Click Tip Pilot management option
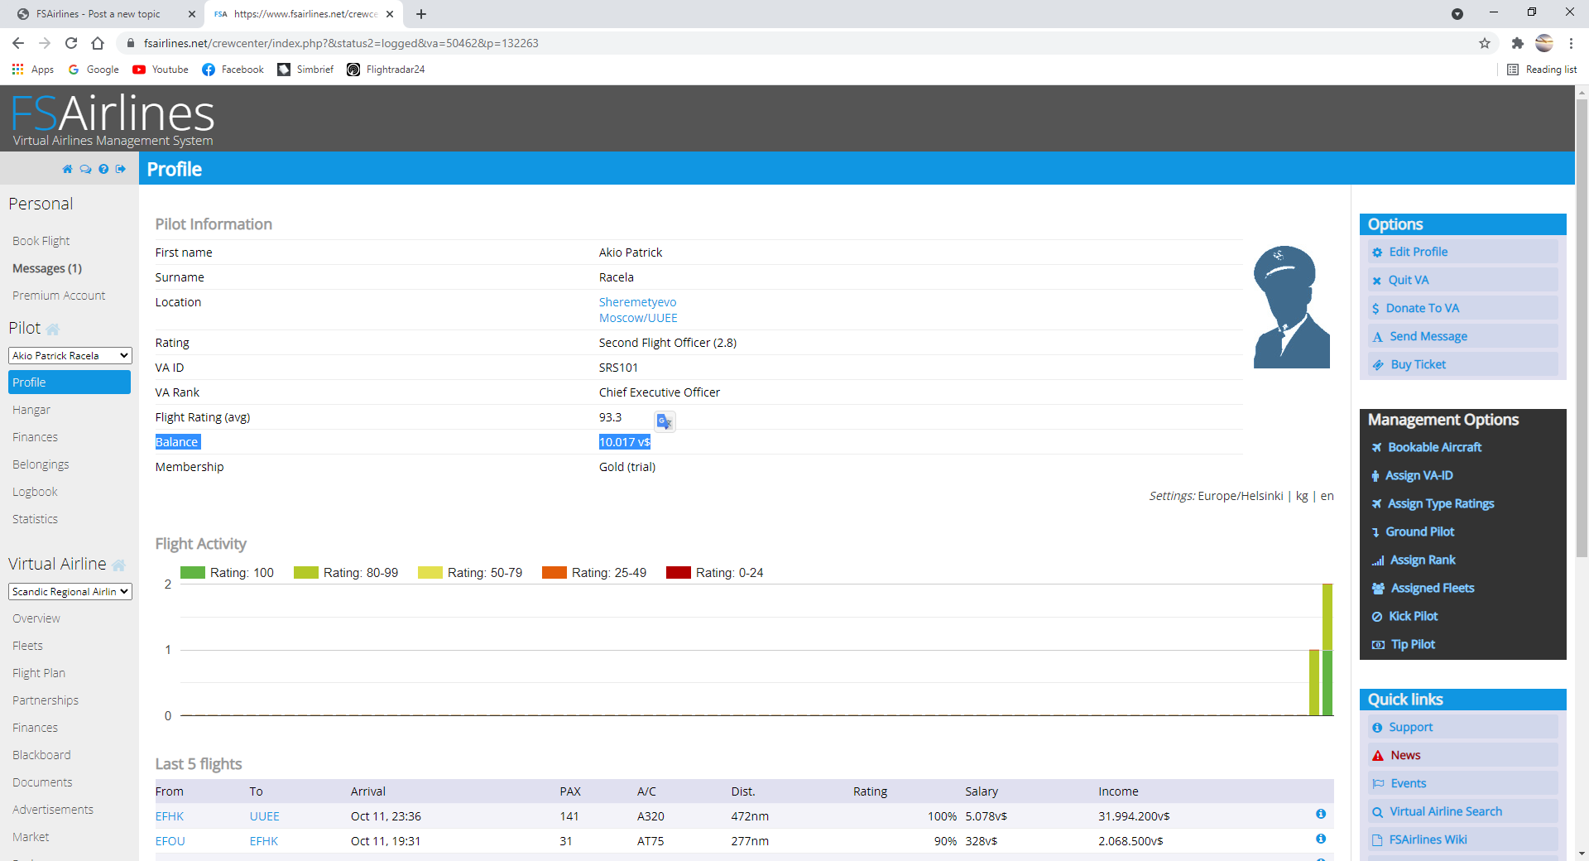Image resolution: width=1589 pixels, height=861 pixels. coord(1413,644)
